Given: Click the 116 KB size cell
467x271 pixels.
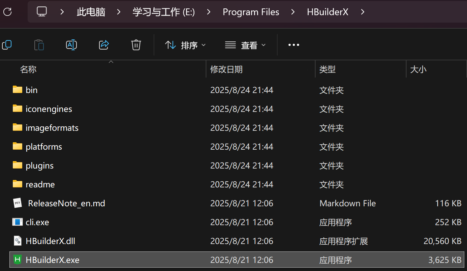Looking at the screenshot, I should click(x=448, y=203).
